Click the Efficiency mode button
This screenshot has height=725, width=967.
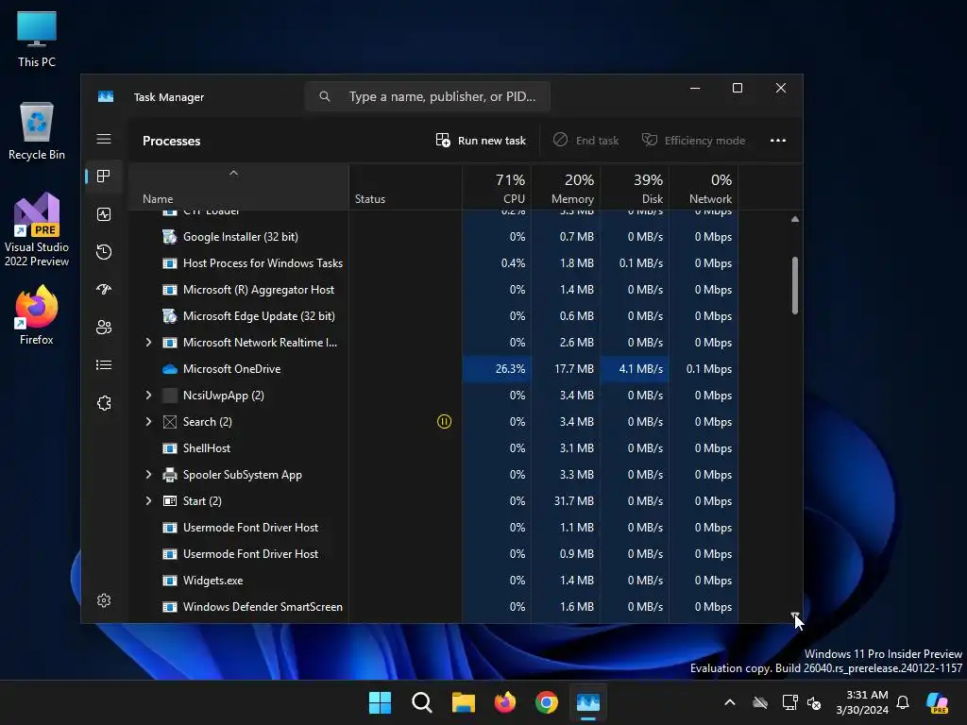click(x=694, y=141)
